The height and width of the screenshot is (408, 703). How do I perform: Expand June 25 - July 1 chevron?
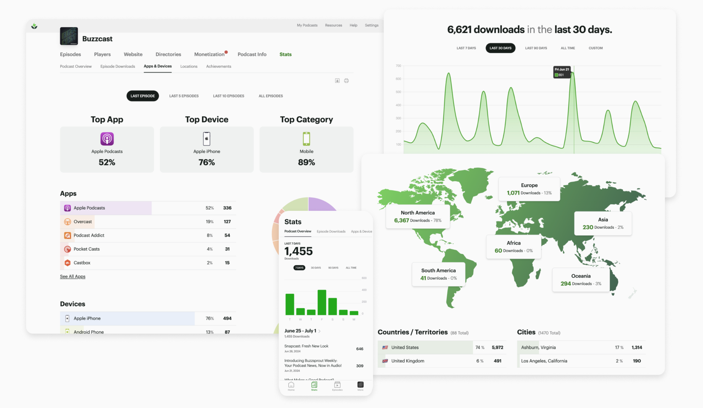pos(320,331)
